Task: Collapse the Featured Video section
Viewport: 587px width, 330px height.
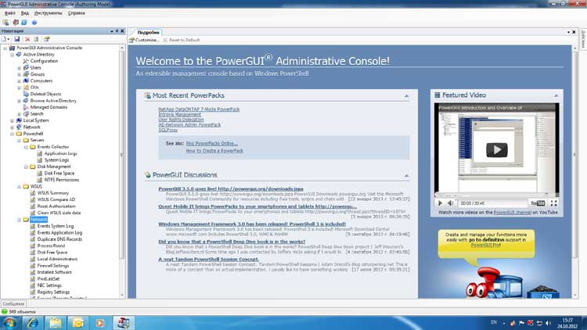Action: pyautogui.click(x=556, y=95)
